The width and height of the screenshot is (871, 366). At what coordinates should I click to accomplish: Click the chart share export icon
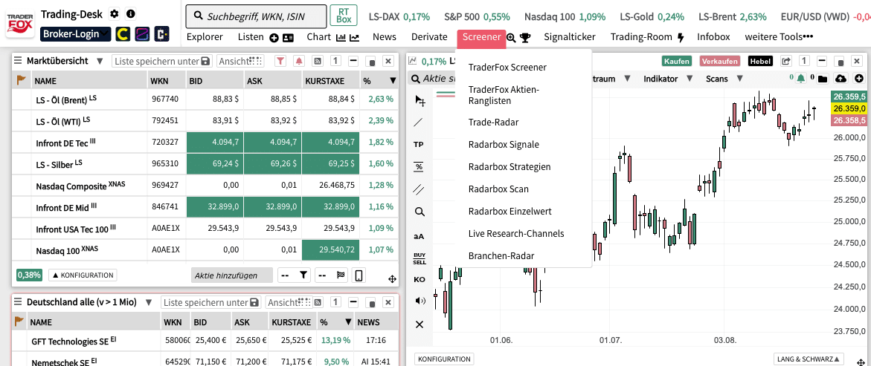tap(785, 61)
